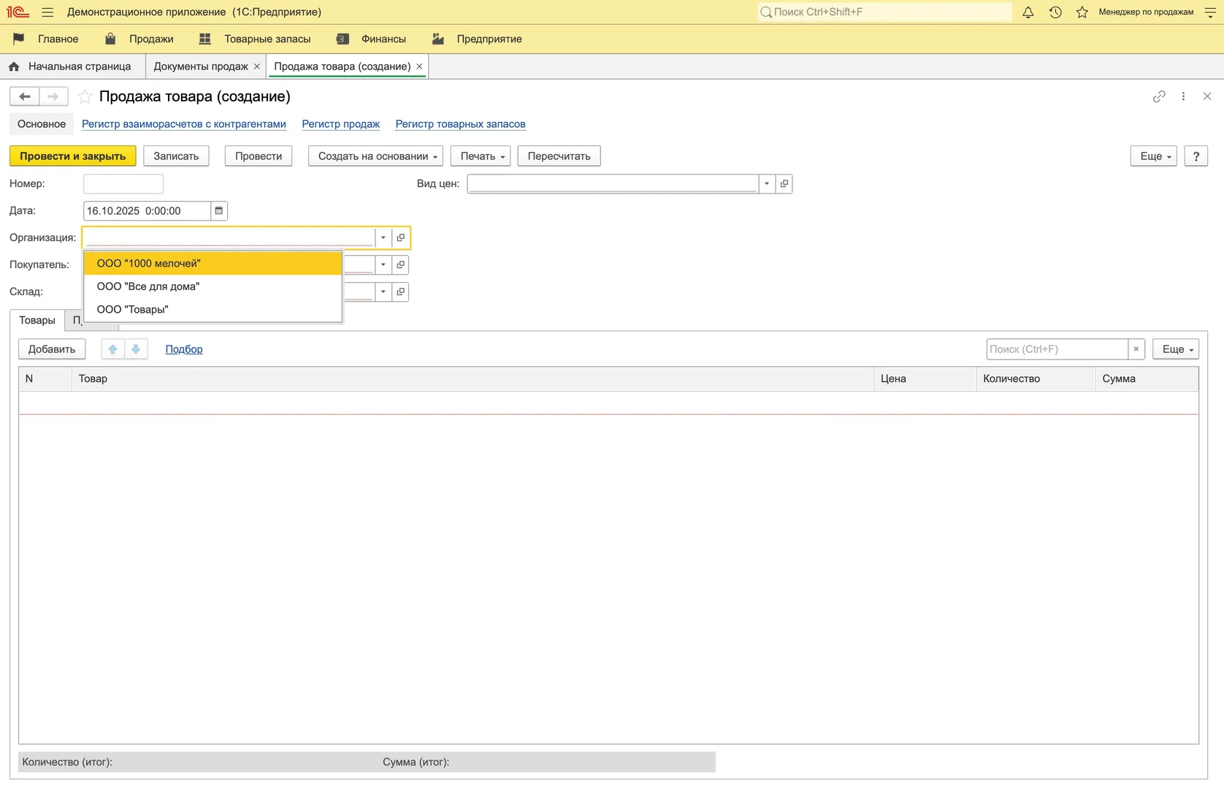Image resolution: width=1224 pixels, height=789 pixels.
Task: Expand the Вид цен dropdown arrow
Action: click(x=767, y=184)
